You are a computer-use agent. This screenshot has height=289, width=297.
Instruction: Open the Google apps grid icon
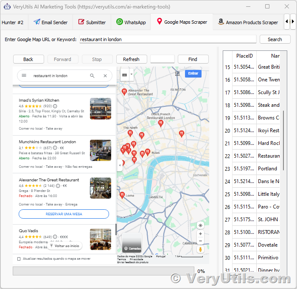(177, 73)
